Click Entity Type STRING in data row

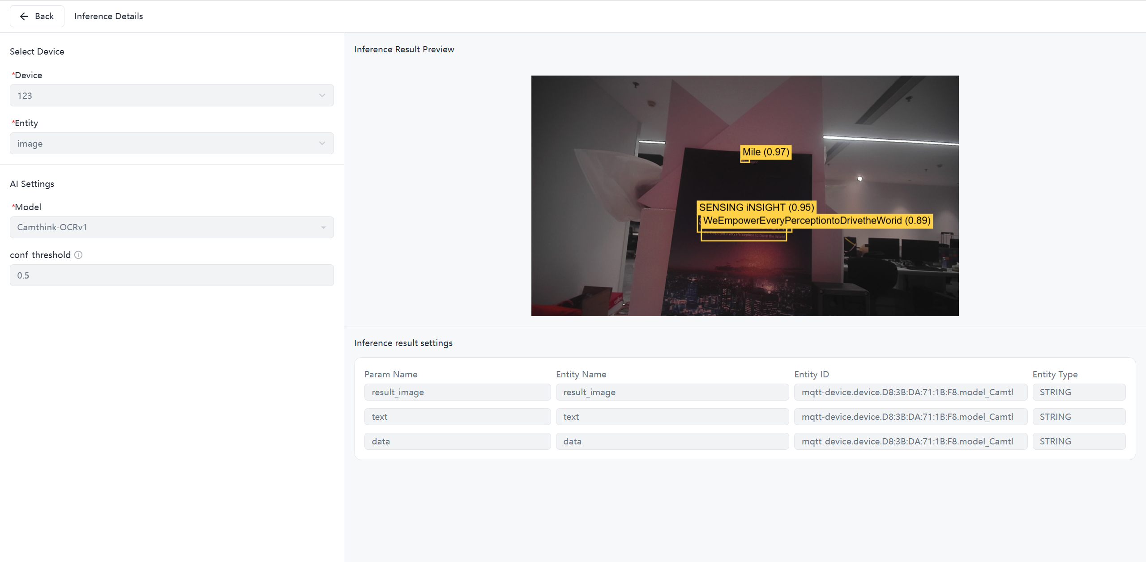(x=1078, y=441)
